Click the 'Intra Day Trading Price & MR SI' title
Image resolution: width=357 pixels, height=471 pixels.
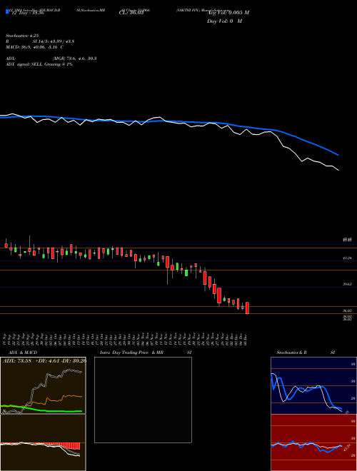pyautogui.click(x=146, y=353)
